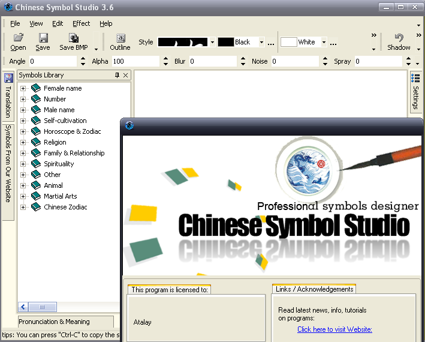Select This program is licensed to tab

170,290
